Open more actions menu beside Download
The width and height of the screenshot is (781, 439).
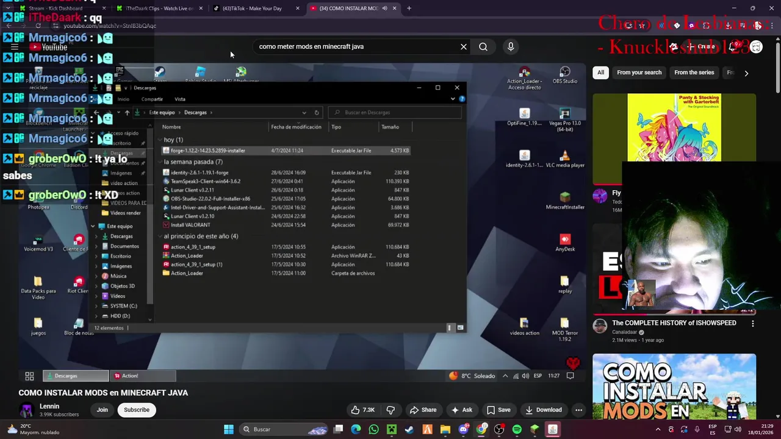(578, 410)
